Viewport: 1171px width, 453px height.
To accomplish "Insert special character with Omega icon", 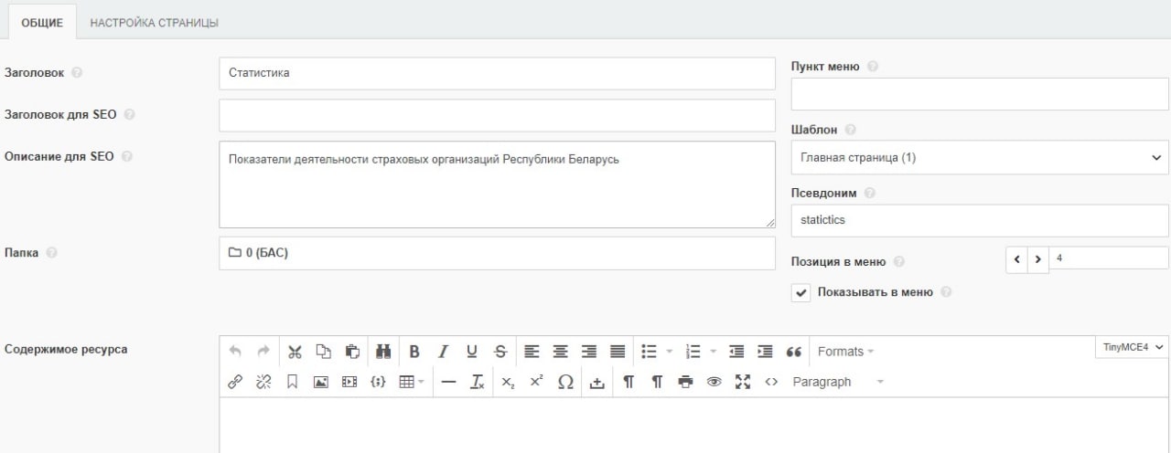I will 565,383.
